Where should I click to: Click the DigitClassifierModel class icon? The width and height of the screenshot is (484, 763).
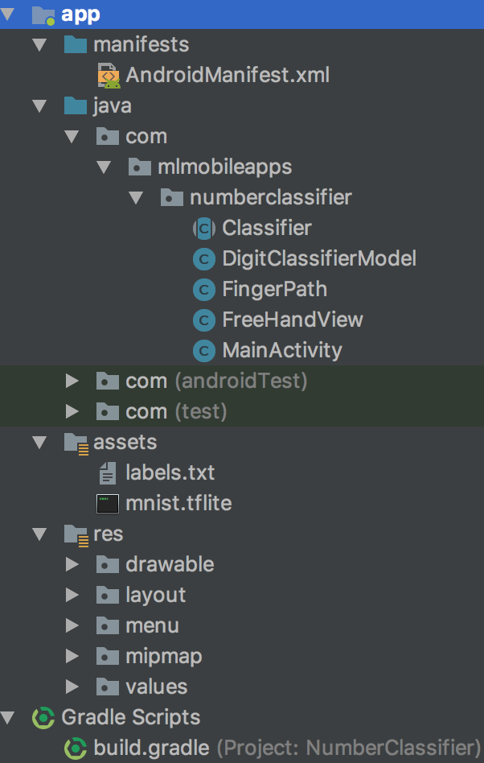[x=204, y=259]
